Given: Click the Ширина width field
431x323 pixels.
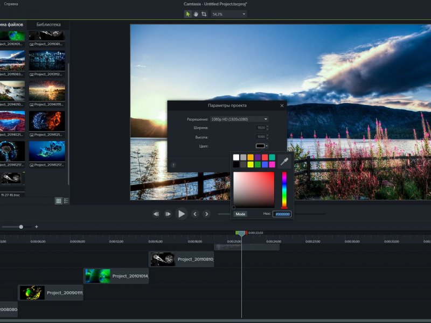Looking at the screenshot, I should [x=262, y=128].
